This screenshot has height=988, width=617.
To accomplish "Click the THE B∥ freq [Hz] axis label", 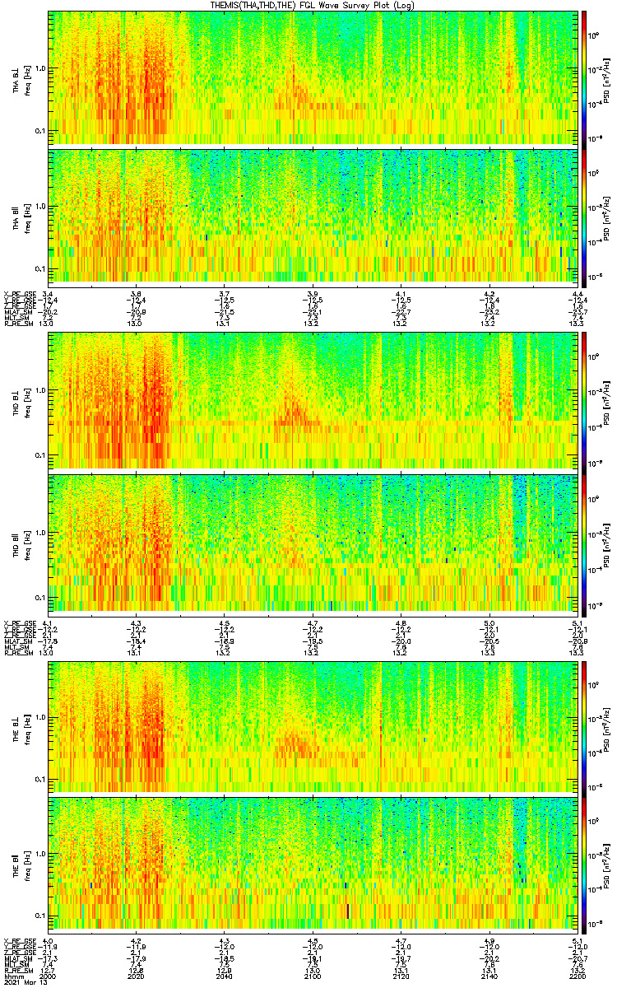I will pos(27,865).
